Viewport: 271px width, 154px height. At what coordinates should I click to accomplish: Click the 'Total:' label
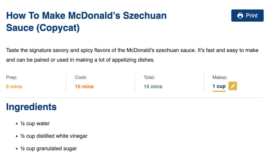149,77
